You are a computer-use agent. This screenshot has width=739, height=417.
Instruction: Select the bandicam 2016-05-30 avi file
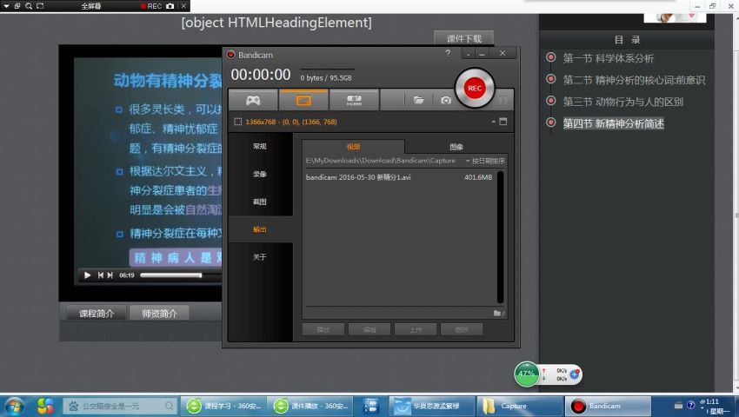[358, 177]
